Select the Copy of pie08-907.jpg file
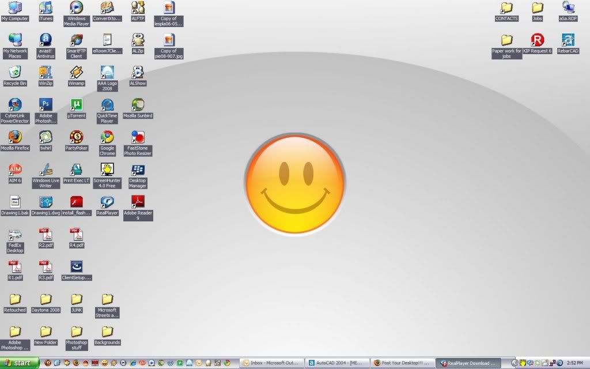590x369 pixels. coord(169,46)
